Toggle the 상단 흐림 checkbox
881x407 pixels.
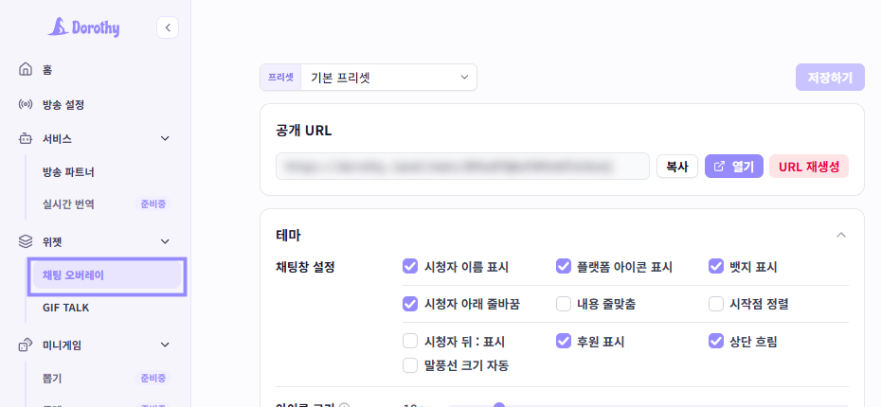click(716, 342)
